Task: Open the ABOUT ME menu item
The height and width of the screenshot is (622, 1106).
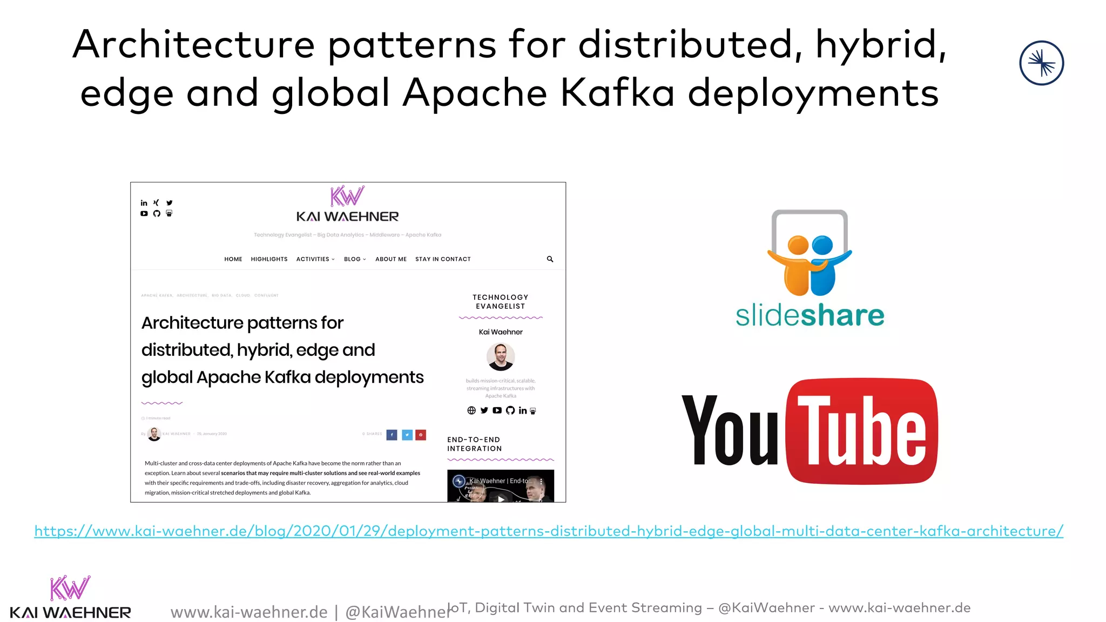Action: [391, 259]
